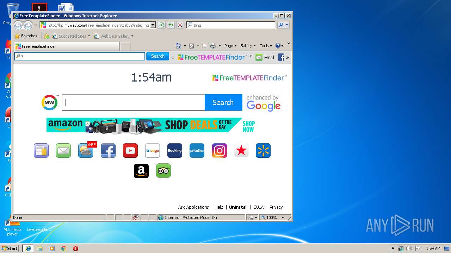Image resolution: width=451 pixels, height=253 pixels.
Task: Open the FreeTemplateFinder toolbar dropdown arrow
Action: coord(251,56)
